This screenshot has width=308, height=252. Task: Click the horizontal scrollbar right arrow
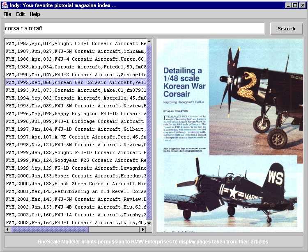pos(143,229)
